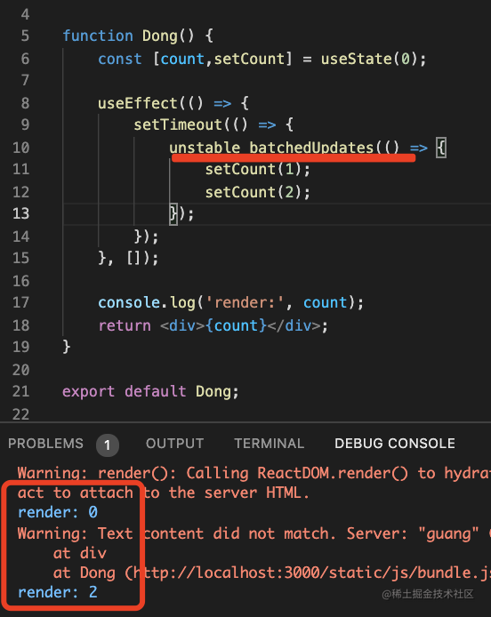
Task: Click the 'render: 2' console output
Action: click(x=58, y=592)
